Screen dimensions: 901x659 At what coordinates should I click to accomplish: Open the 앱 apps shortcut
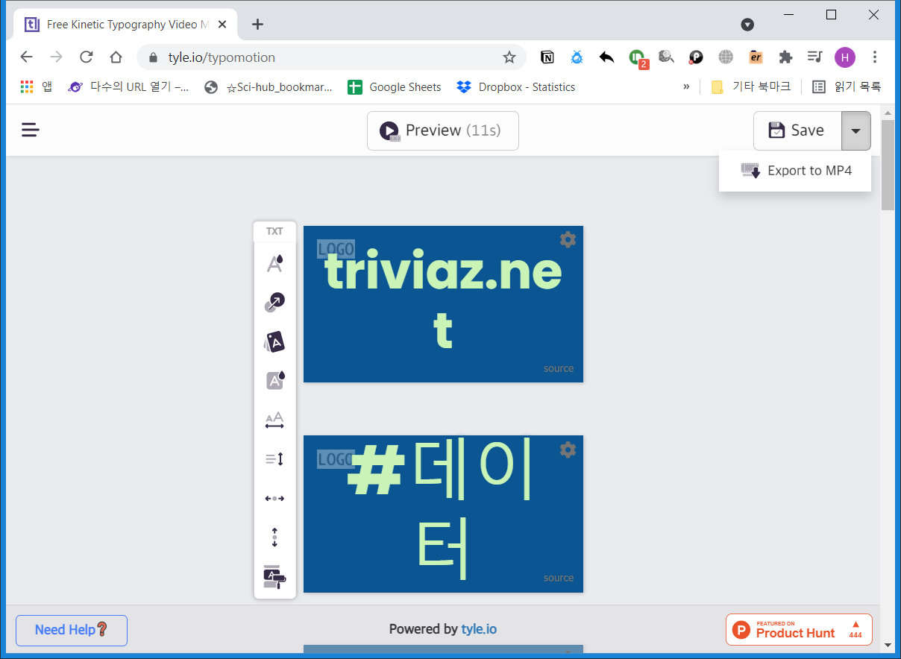tap(37, 86)
